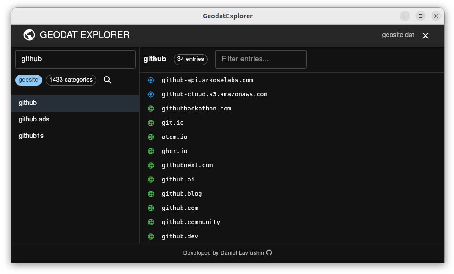Click the github.ai entry text
The width and height of the screenshot is (454, 274).
178,180
